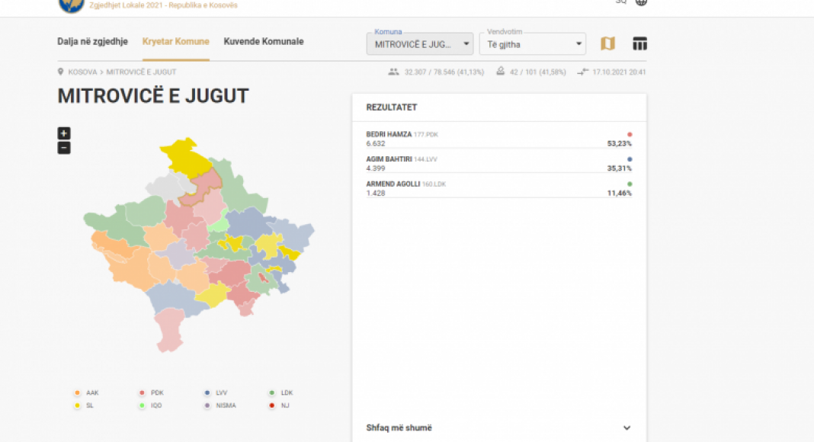The image size is (814, 442).
Task: Select Agim Bahtiri result row
Action: [498, 164]
